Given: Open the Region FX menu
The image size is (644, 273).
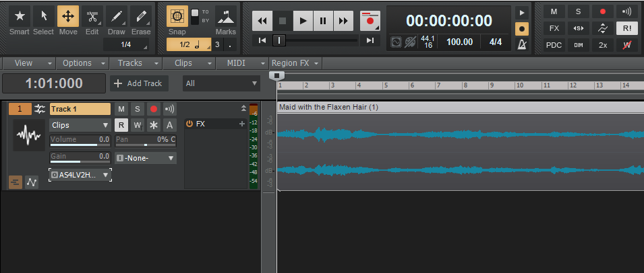Looking at the screenshot, I should [295, 63].
